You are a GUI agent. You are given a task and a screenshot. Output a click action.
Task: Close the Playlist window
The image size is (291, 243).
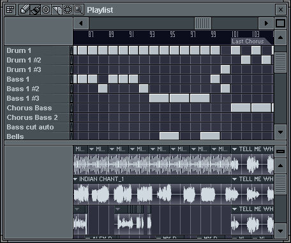281,10
